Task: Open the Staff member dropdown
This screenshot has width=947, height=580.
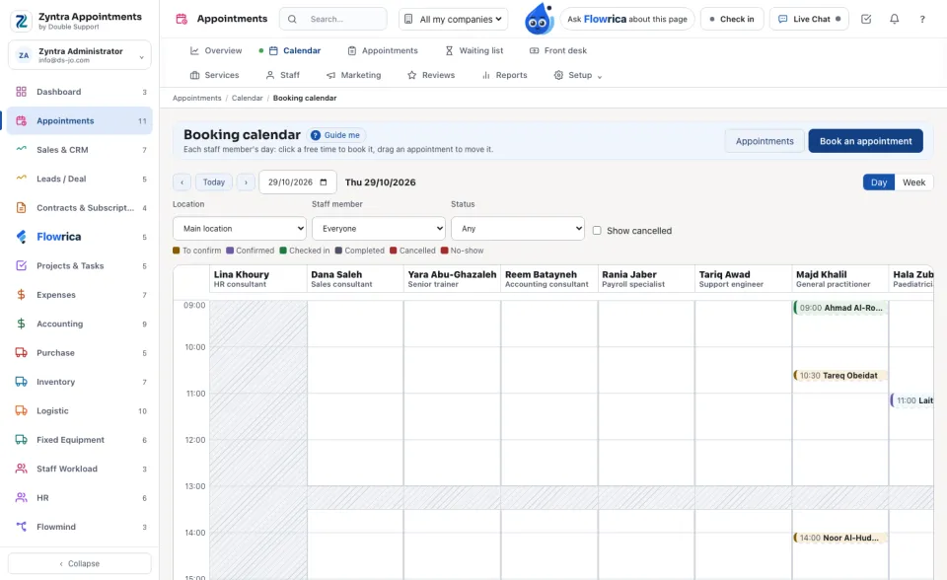Action: (379, 229)
